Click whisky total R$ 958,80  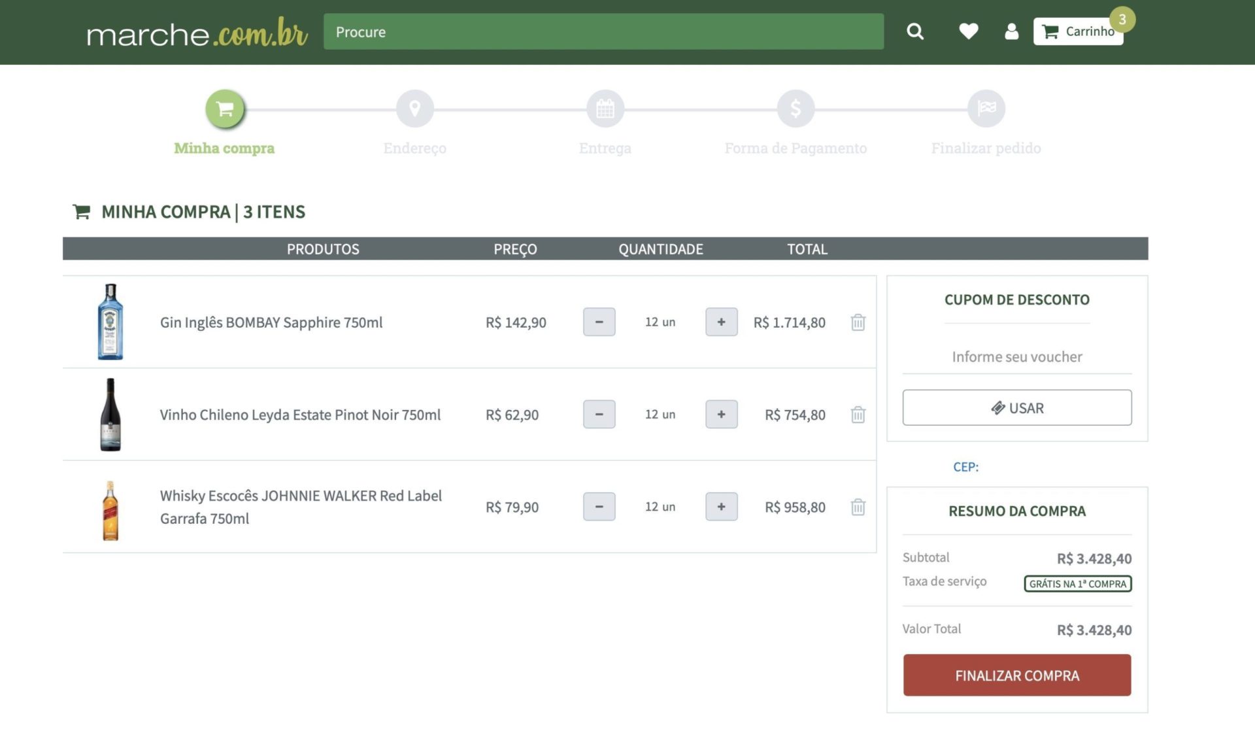coord(795,507)
